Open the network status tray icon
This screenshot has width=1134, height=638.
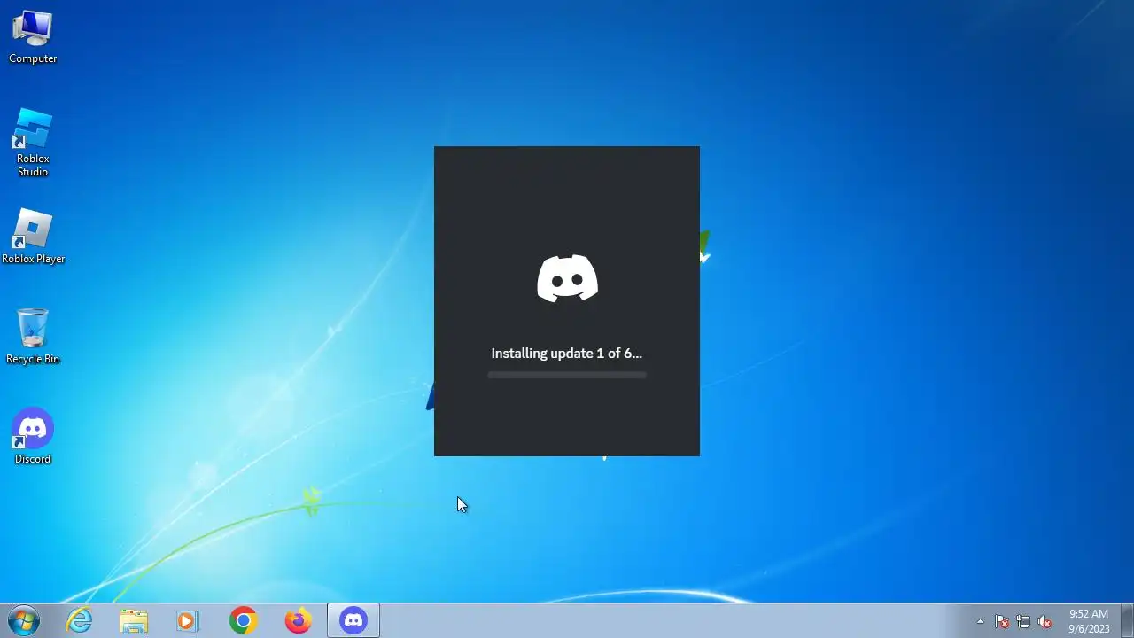tap(1023, 621)
